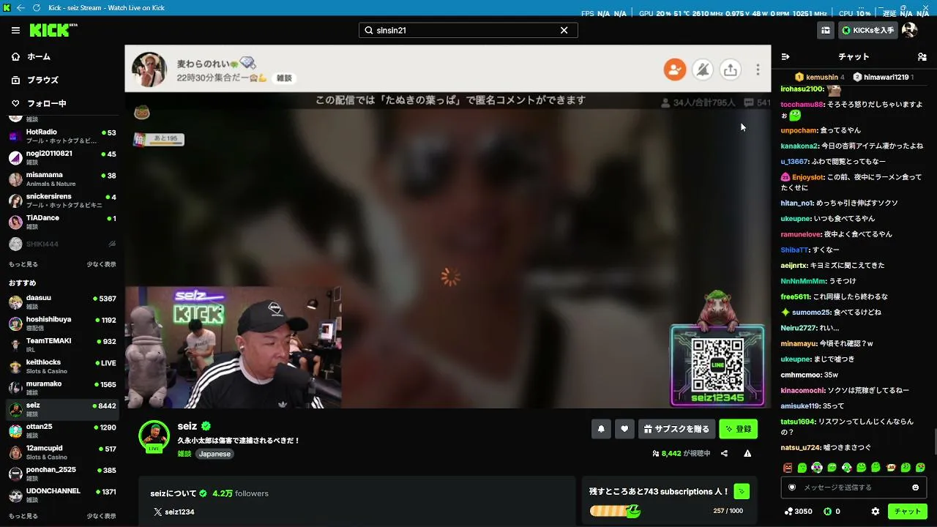Viewport: 937px width, 527px height.
Task: Collapse the chat panel with arrow icon
Action: click(x=785, y=56)
